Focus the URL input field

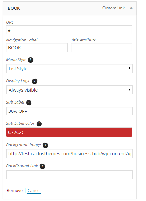[69, 30]
